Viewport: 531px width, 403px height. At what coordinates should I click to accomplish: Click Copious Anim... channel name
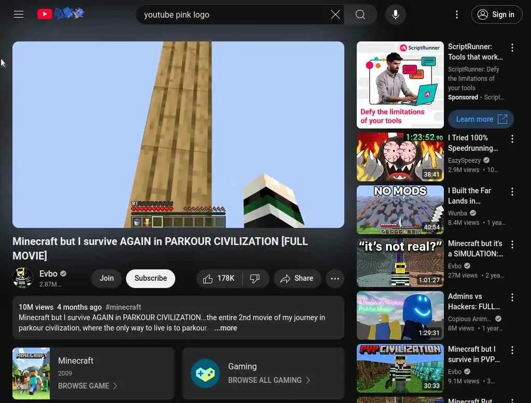(x=469, y=319)
